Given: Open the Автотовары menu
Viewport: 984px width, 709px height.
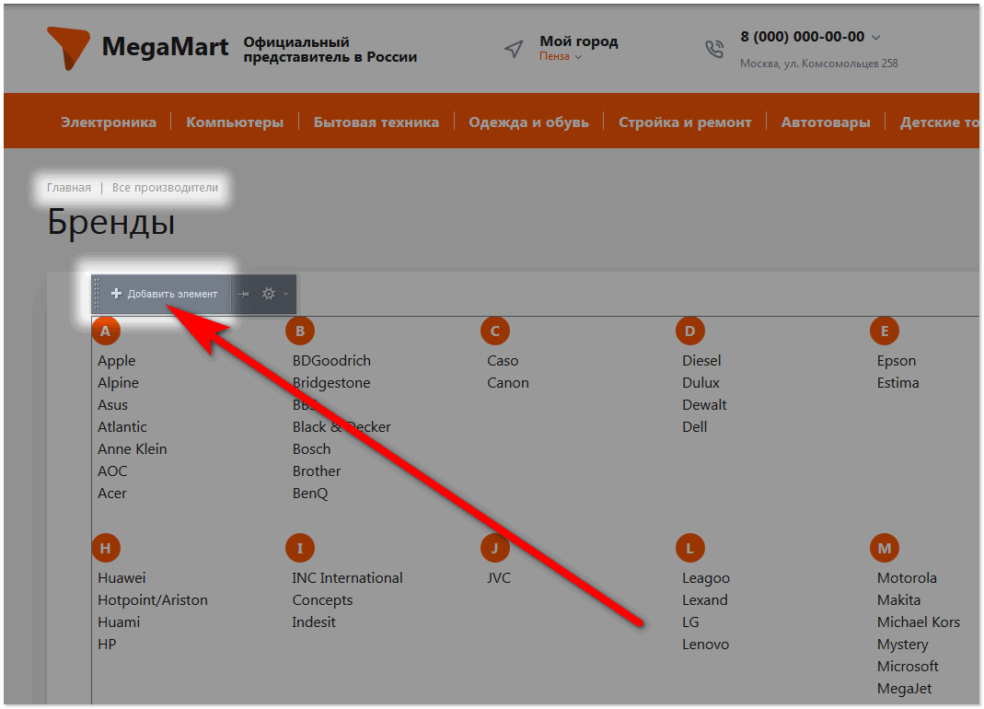Looking at the screenshot, I should pos(826,122).
